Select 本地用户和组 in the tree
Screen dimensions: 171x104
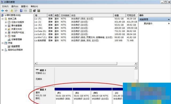pos(18,32)
